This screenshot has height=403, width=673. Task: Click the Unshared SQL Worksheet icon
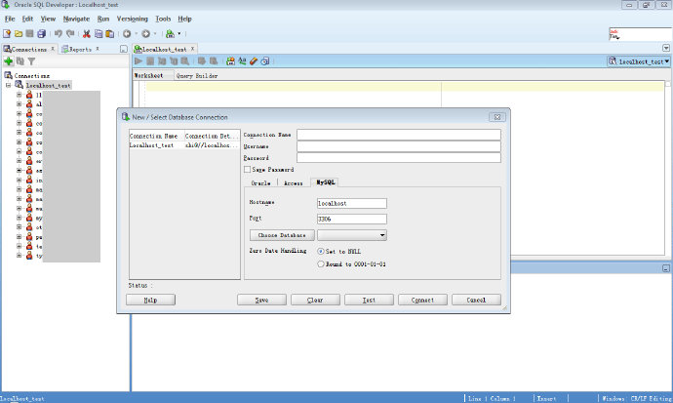point(230,60)
